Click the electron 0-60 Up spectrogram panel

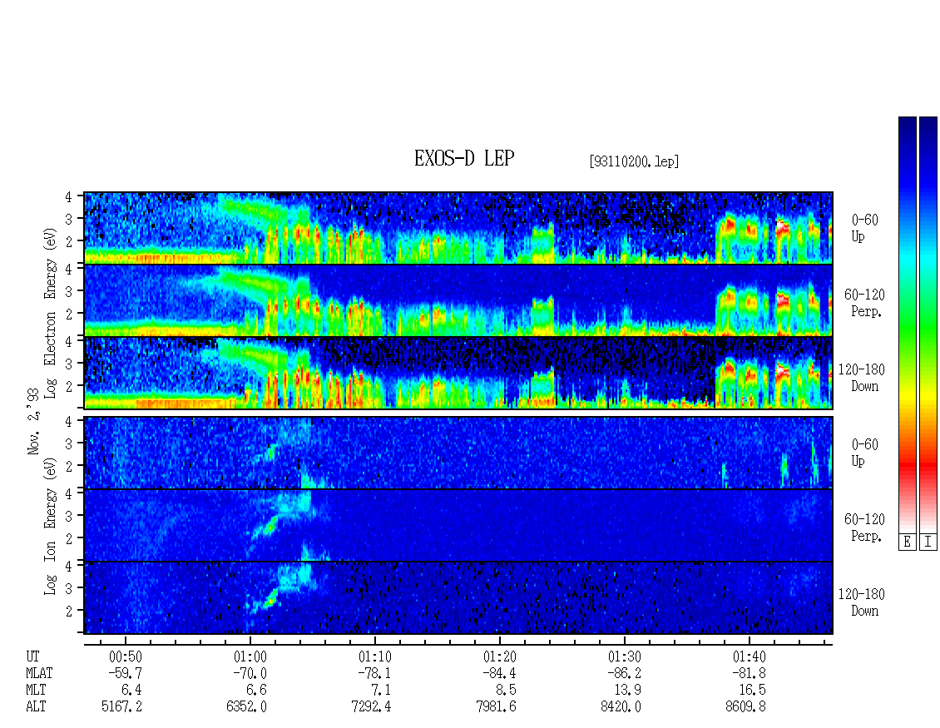(x=458, y=228)
